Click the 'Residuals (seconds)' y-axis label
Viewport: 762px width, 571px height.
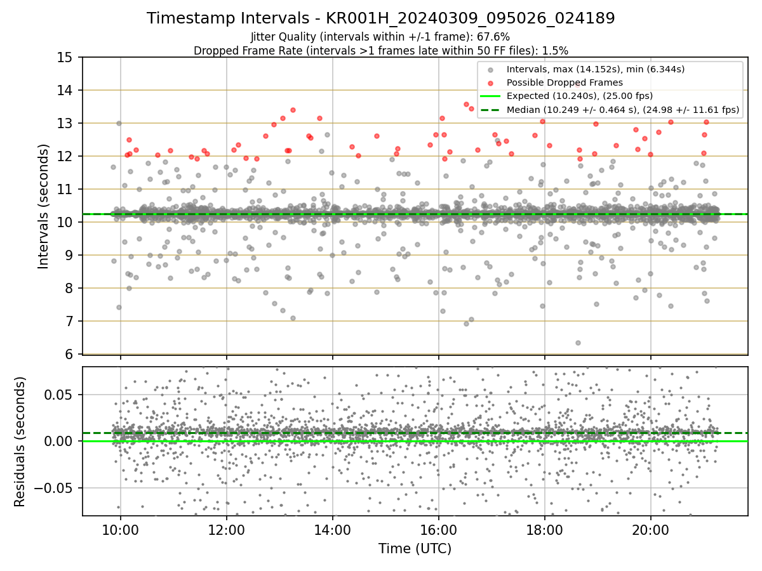click(x=21, y=442)
